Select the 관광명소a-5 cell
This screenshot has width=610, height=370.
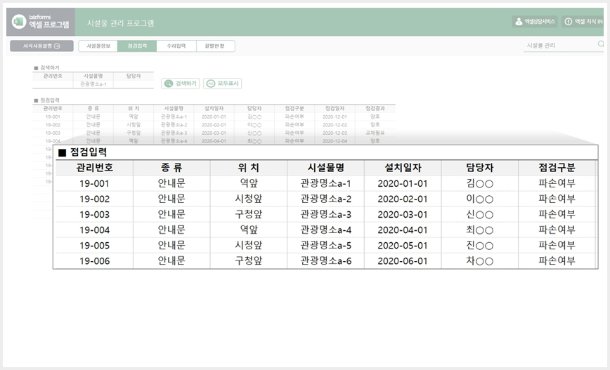(x=325, y=246)
